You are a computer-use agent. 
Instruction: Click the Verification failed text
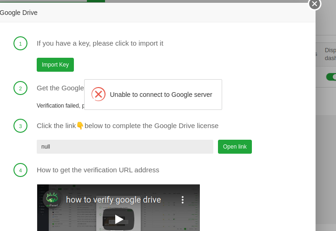point(60,106)
